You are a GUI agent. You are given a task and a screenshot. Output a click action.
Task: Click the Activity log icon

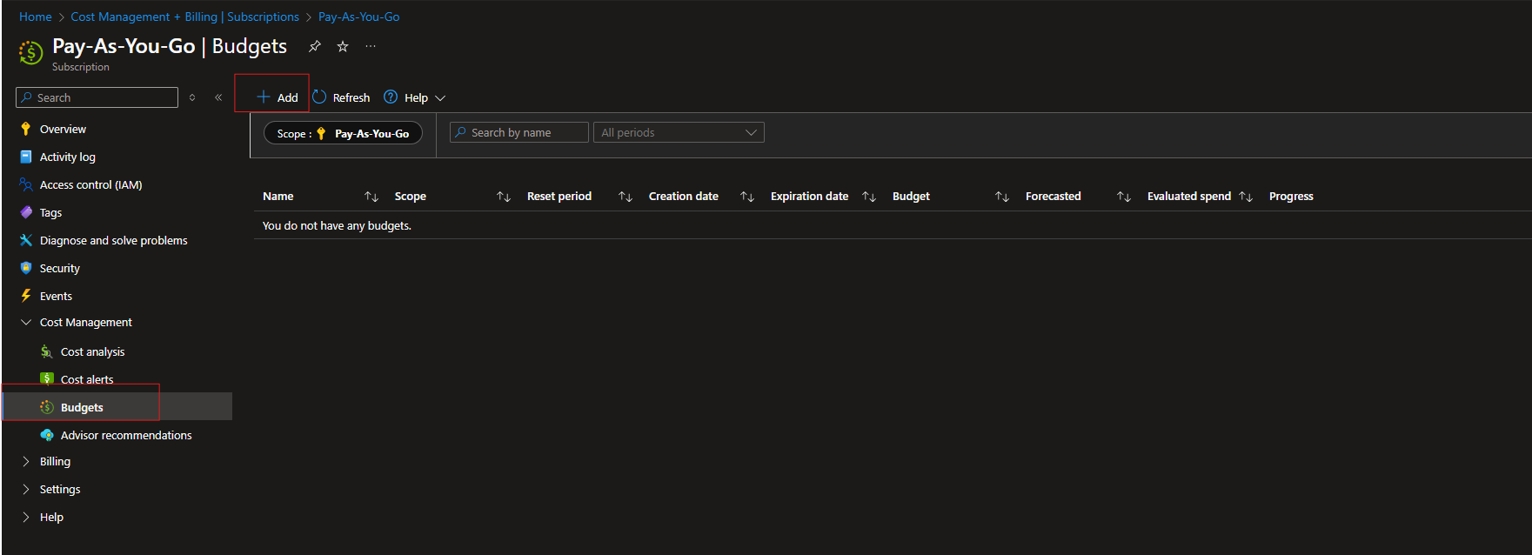[26, 157]
